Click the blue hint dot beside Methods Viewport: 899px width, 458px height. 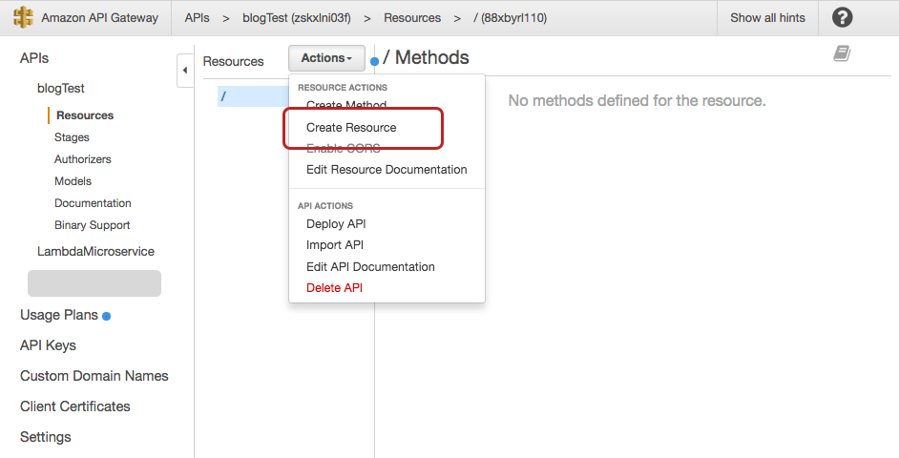[x=374, y=61]
